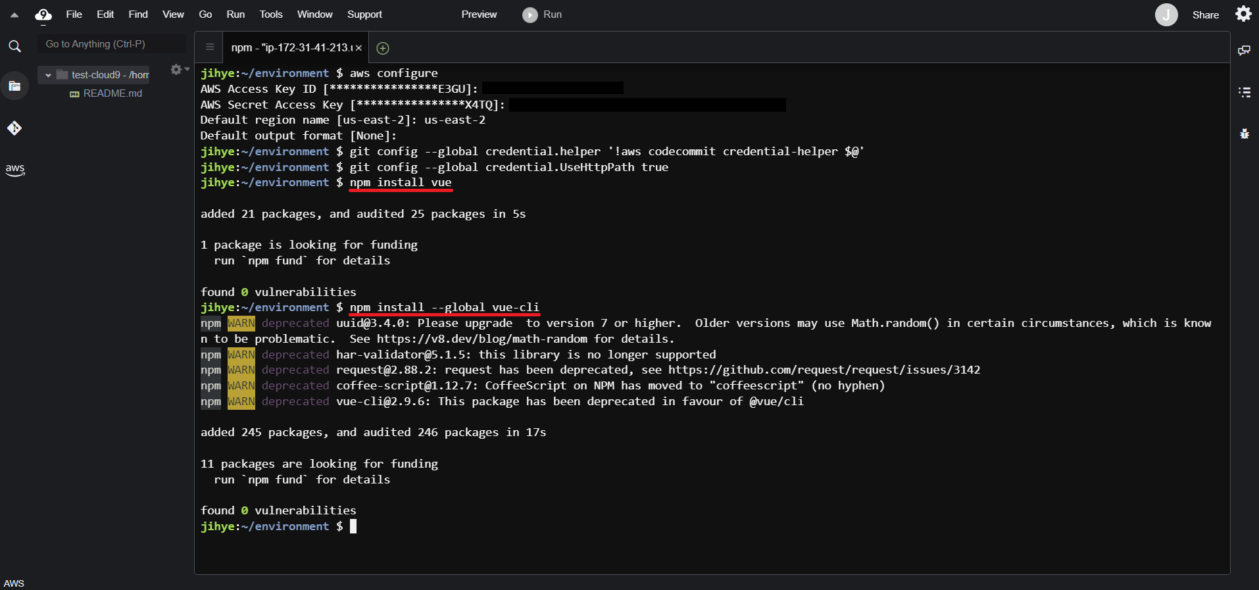This screenshot has height=590, width=1259.
Task: Click the Go to Anything field
Action: 112,44
